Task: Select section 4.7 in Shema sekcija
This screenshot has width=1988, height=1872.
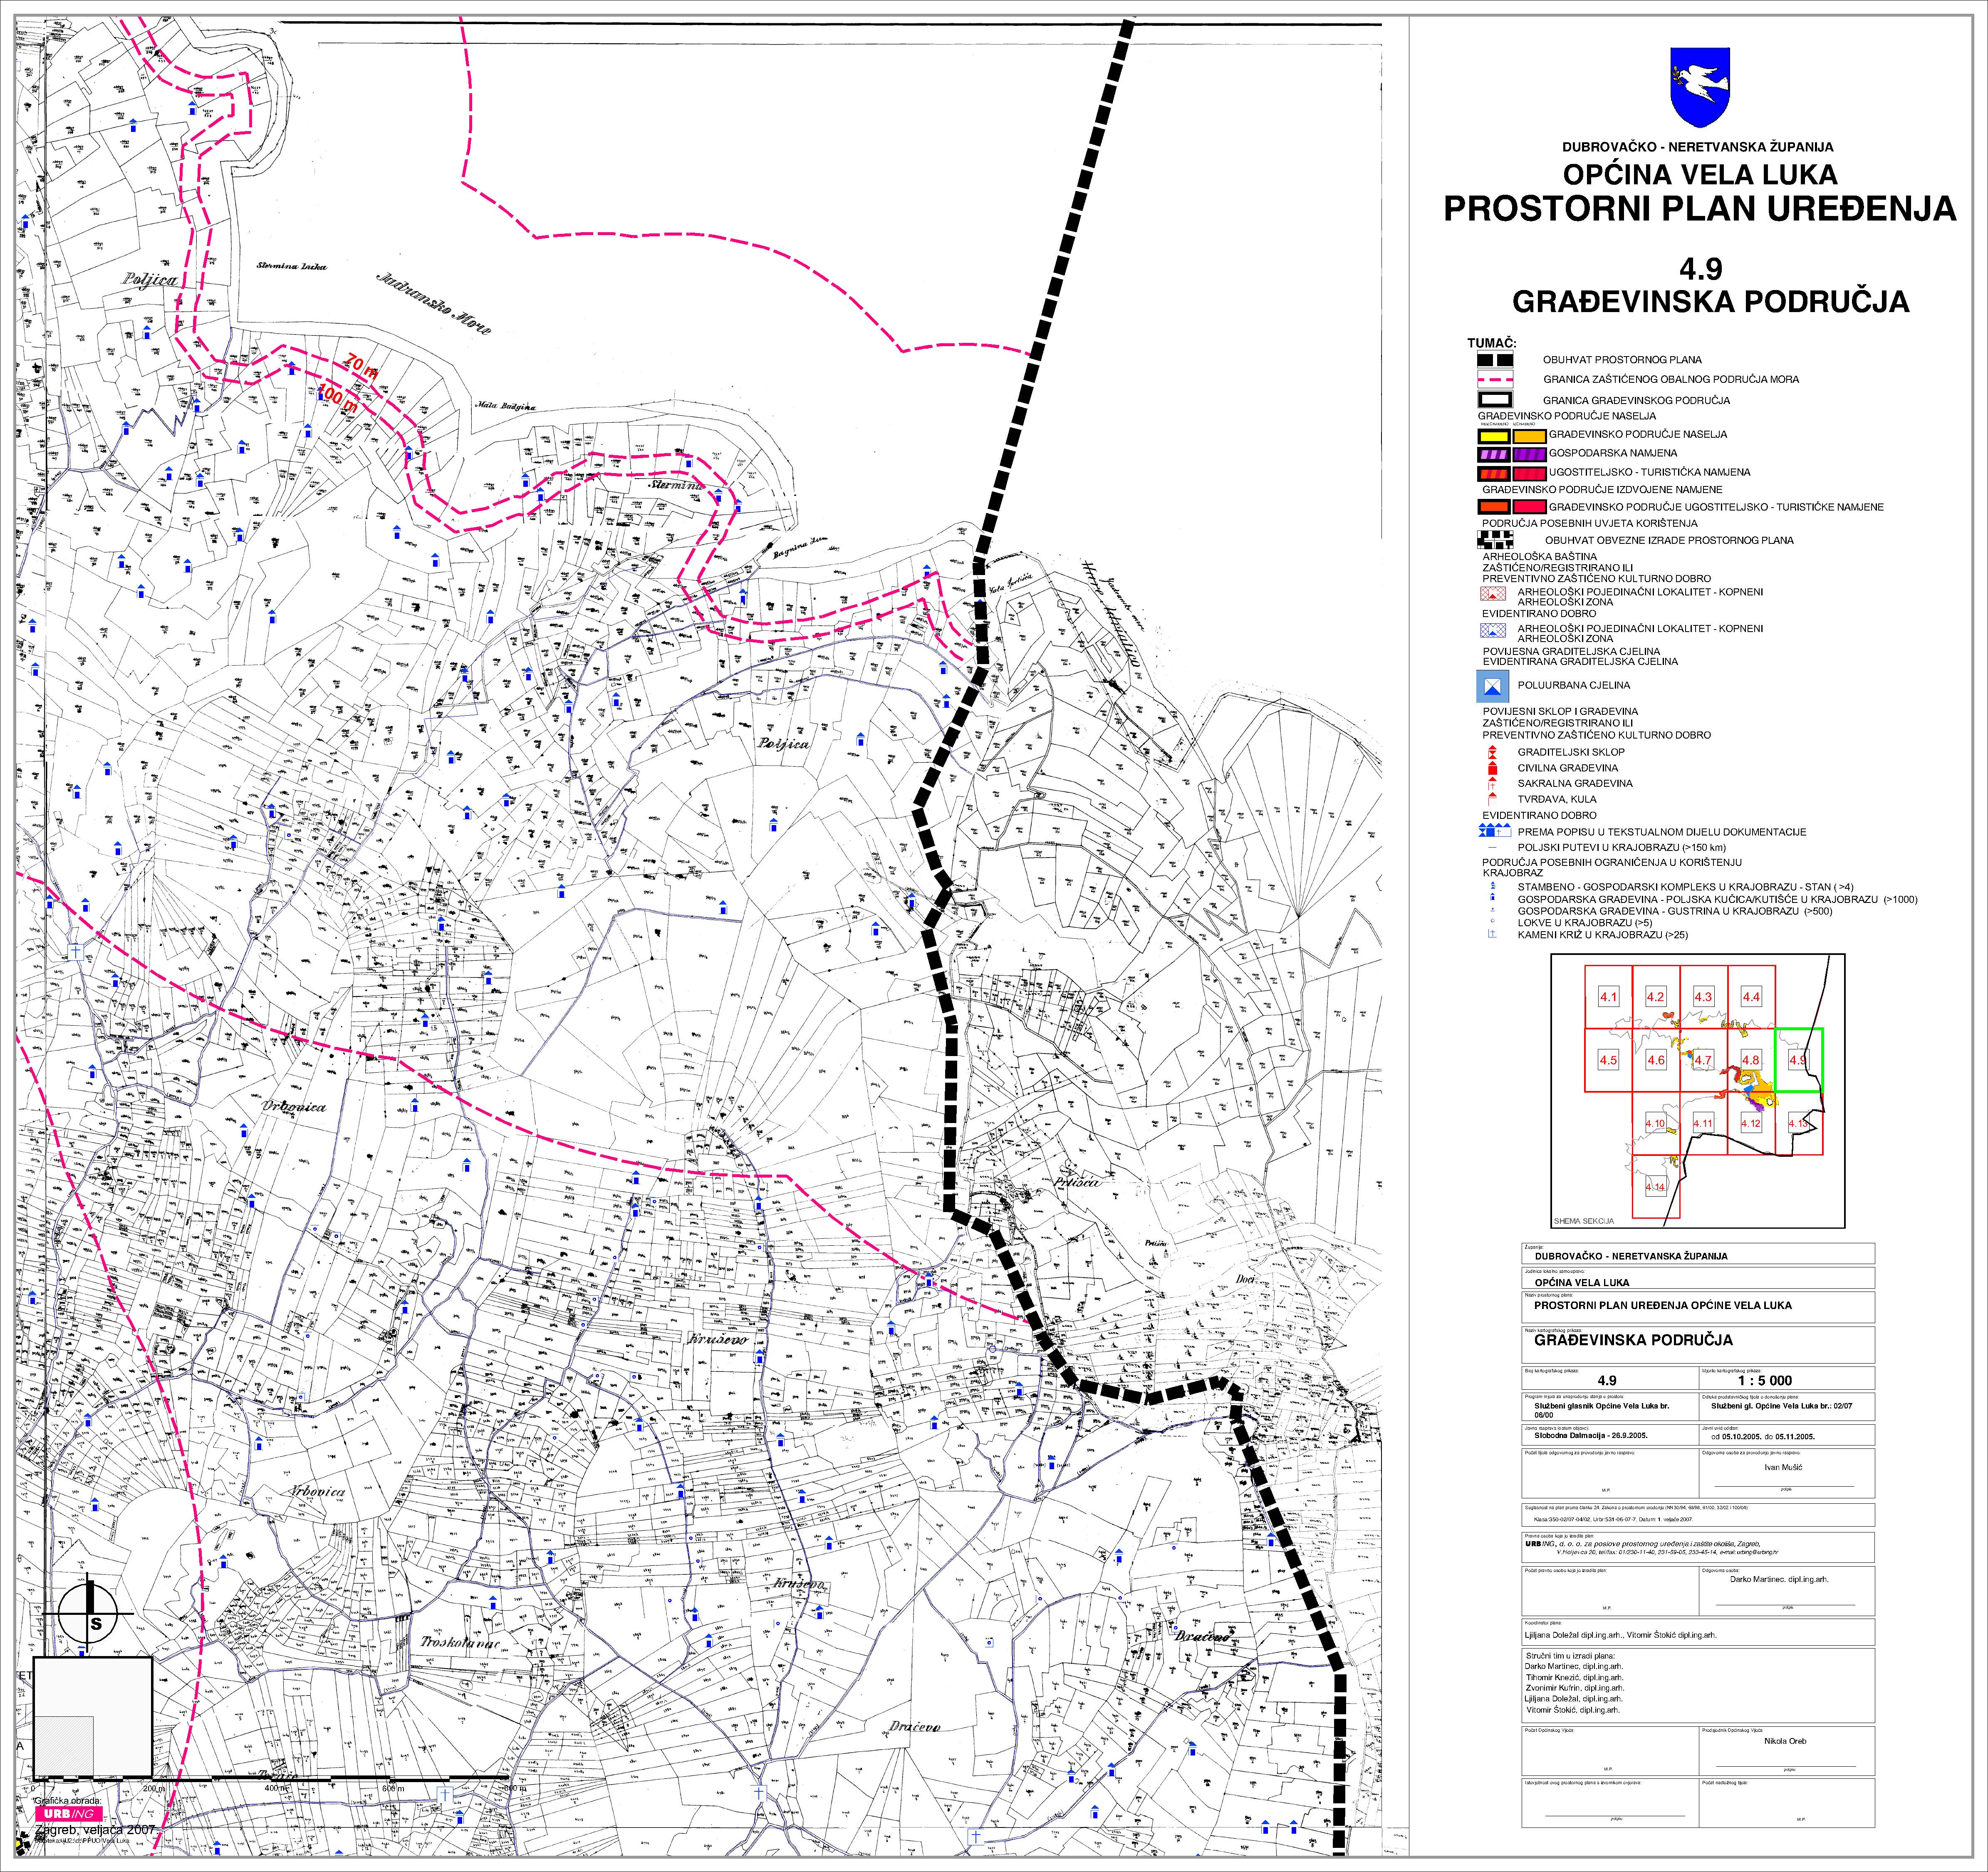Action: (x=1703, y=1060)
